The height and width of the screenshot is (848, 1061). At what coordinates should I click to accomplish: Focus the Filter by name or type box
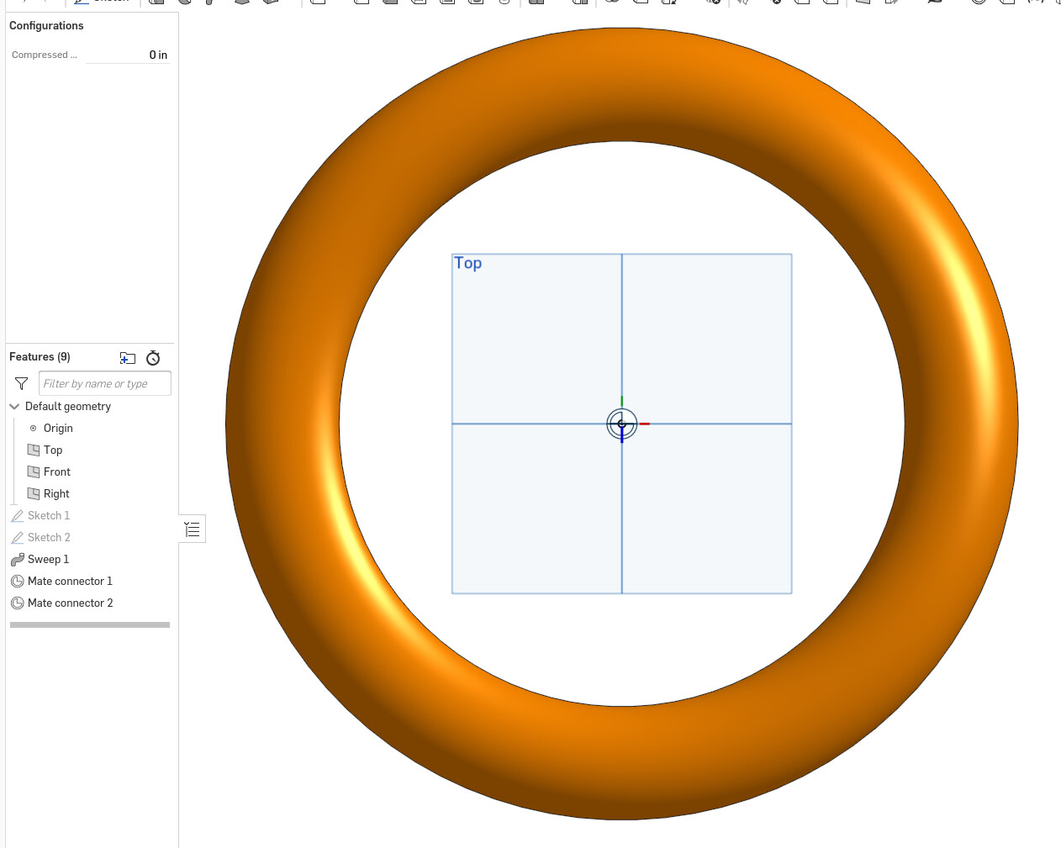tap(105, 383)
